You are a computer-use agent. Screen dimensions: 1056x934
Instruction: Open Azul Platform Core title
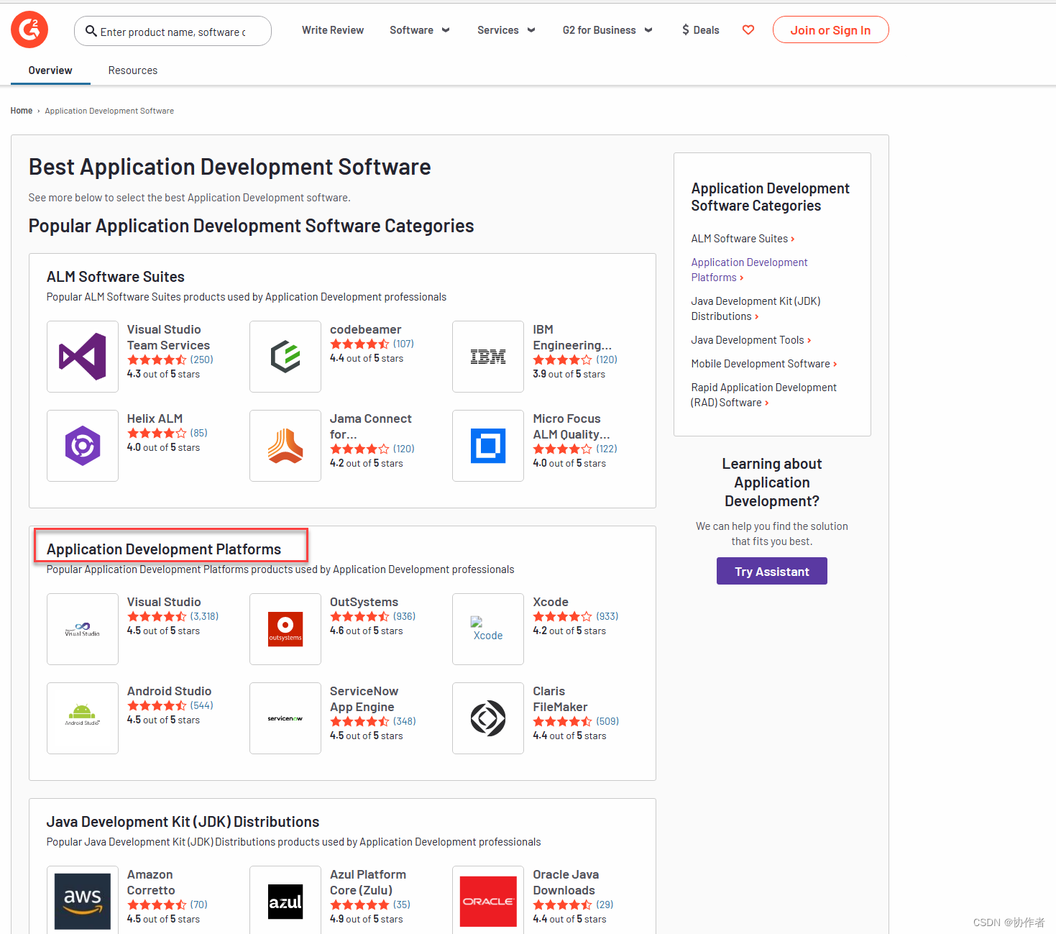(x=368, y=882)
